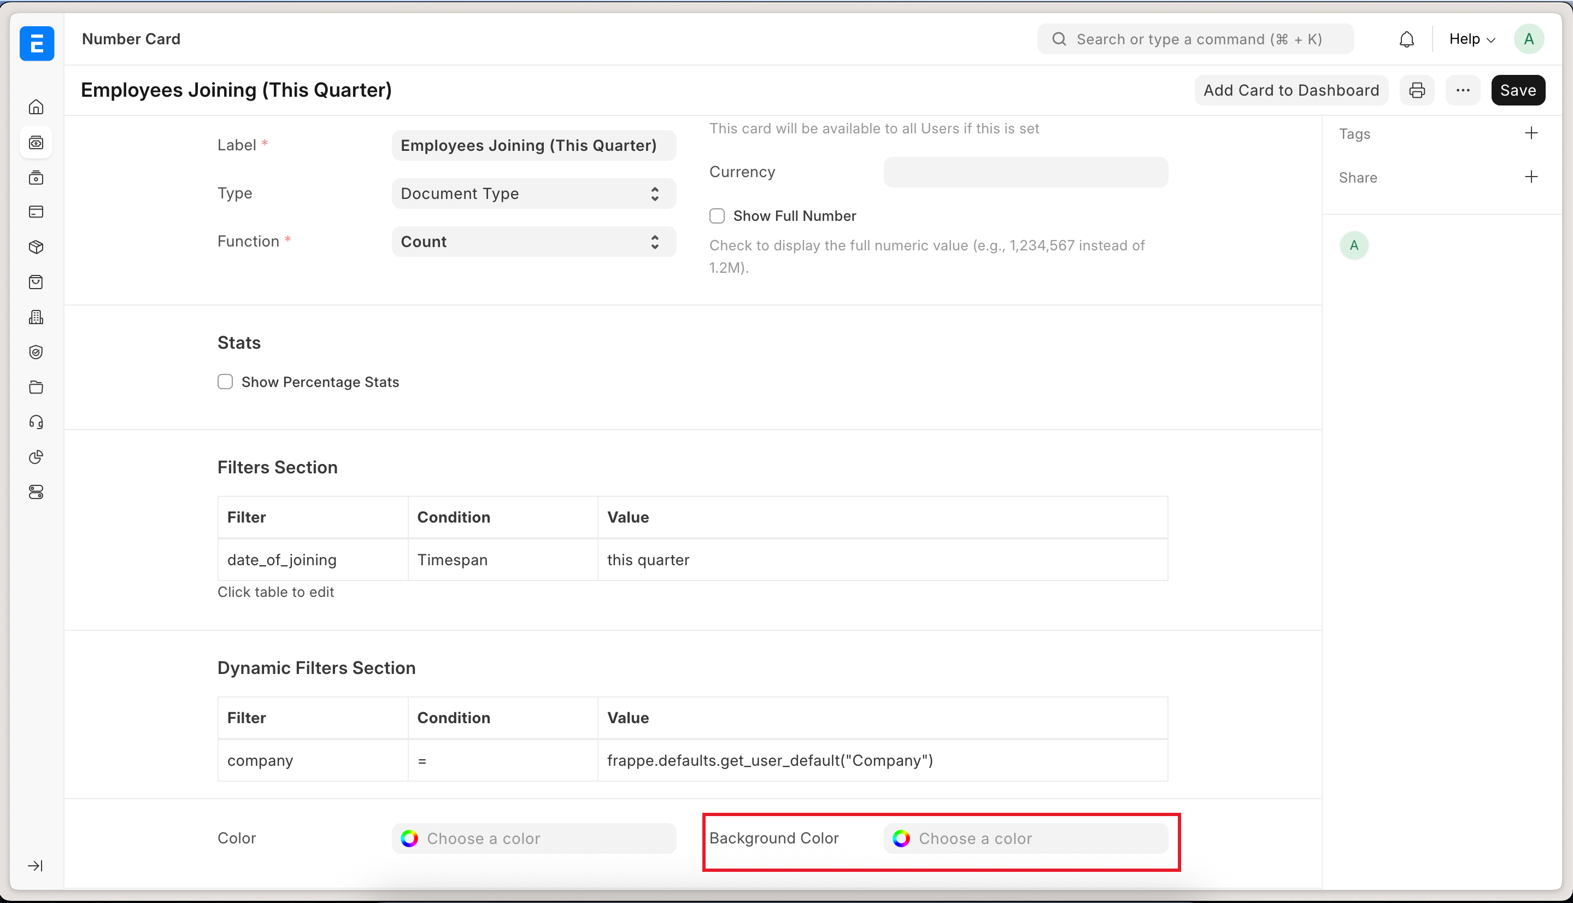This screenshot has width=1573, height=903.
Task: Save the number card
Action: (1518, 91)
